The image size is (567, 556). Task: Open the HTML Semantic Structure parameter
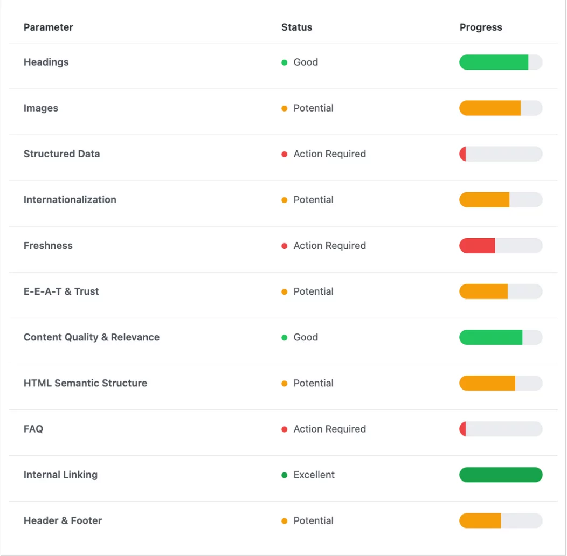pos(85,383)
